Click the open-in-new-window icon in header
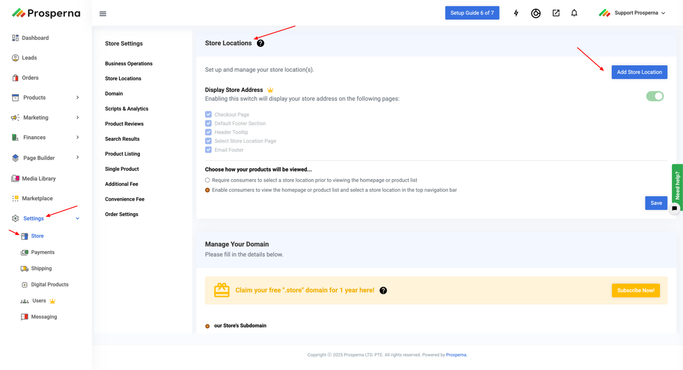Image resolution: width=683 pixels, height=370 pixels. click(x=556, y=13)
